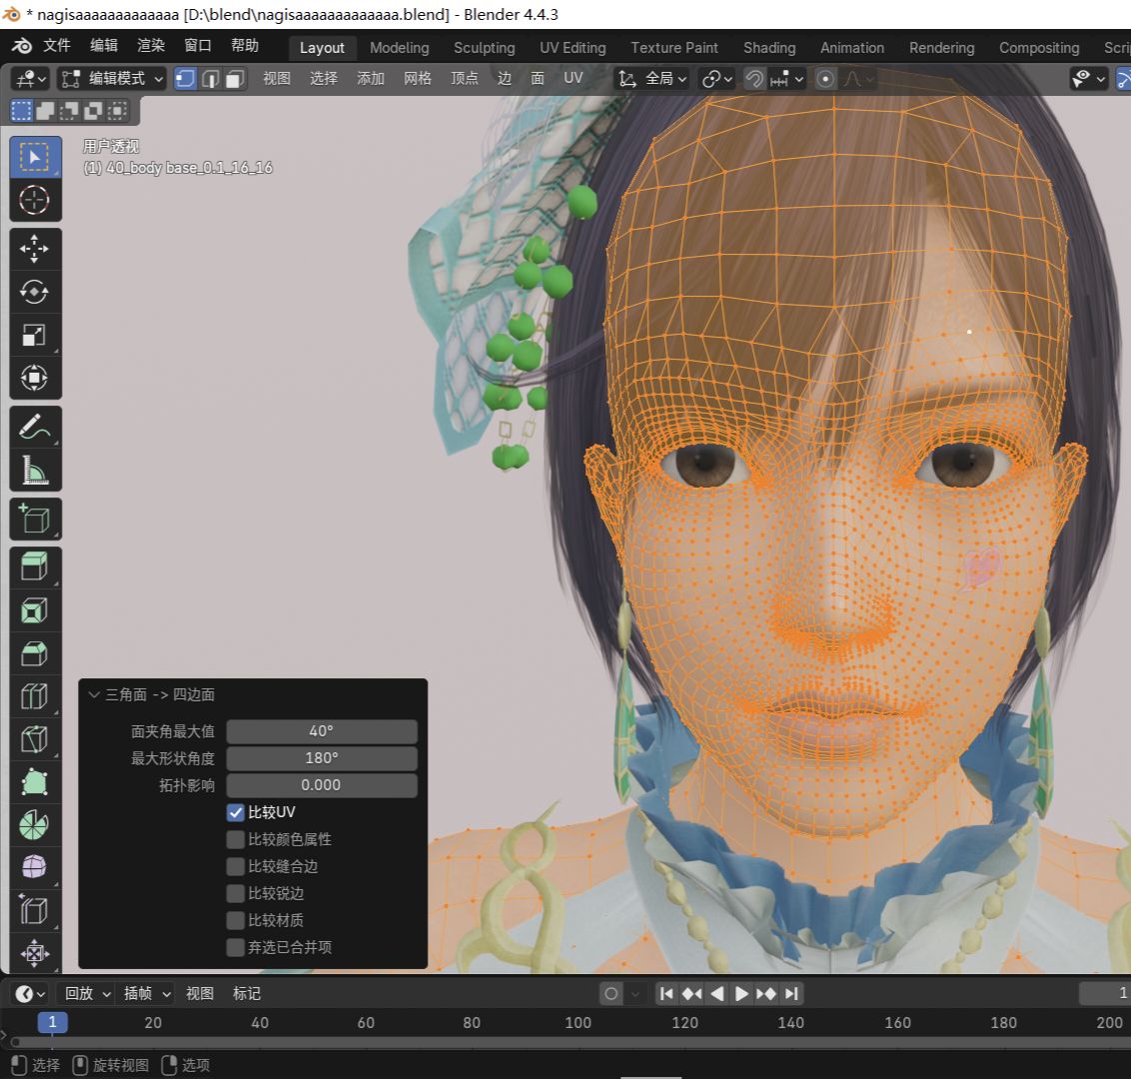Enable the 比较锐边 checkbox
1131x1079 pixels.
(236, 893)
